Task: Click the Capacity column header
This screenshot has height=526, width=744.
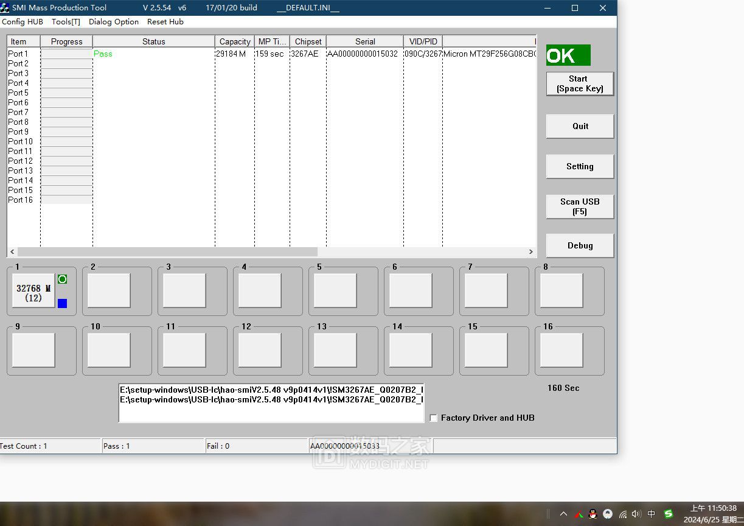Action: [234, 41]
